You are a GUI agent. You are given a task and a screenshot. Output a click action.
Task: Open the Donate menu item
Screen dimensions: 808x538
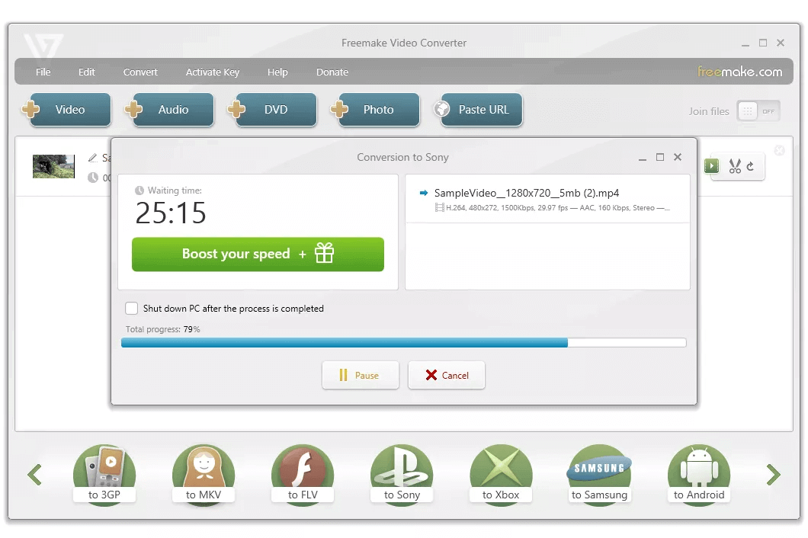click(x=332, y=72)
